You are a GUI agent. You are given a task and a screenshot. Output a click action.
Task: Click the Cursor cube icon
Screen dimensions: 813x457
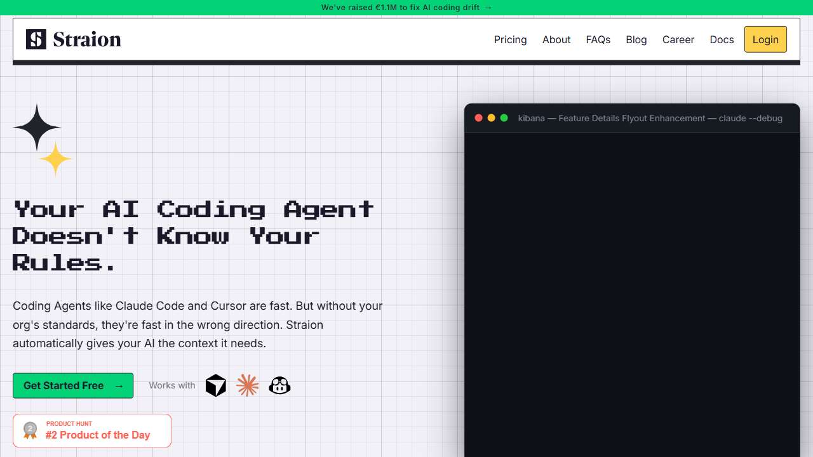click(x=216, y=385)
